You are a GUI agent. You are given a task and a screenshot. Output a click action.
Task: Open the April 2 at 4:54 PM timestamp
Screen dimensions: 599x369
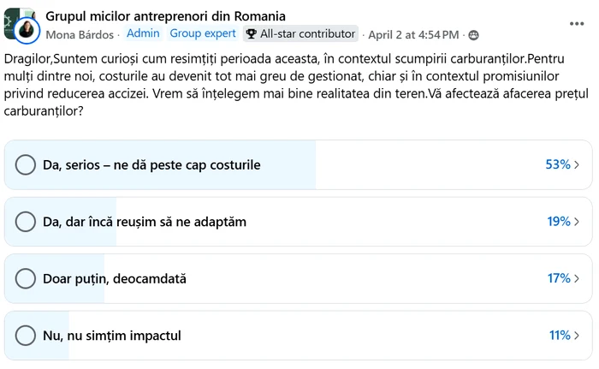[415, 35]
